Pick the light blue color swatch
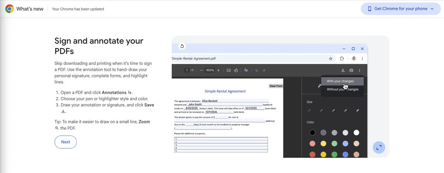Viewport: 444px width, 173px height. 345,143
